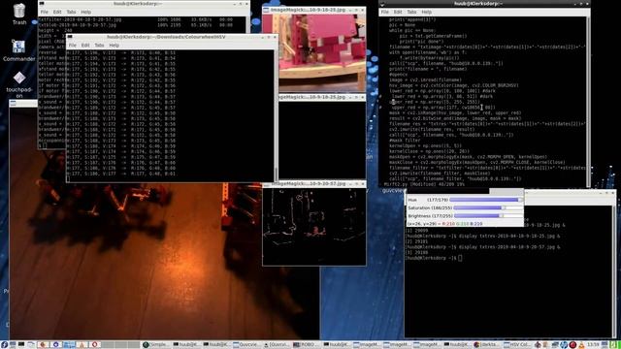Click the terminal launcher icon in the panel
This screenshot has height=349, width=621.
[x=21, y=345]
